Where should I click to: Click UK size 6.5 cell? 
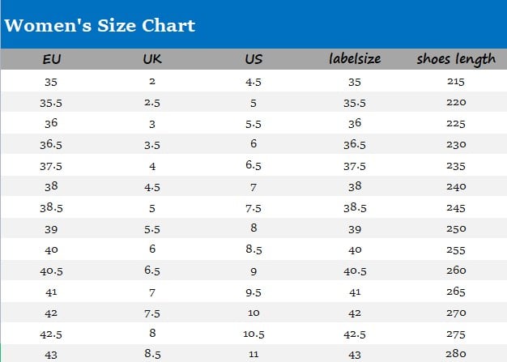pyautogui.click(x=152, y=270)
